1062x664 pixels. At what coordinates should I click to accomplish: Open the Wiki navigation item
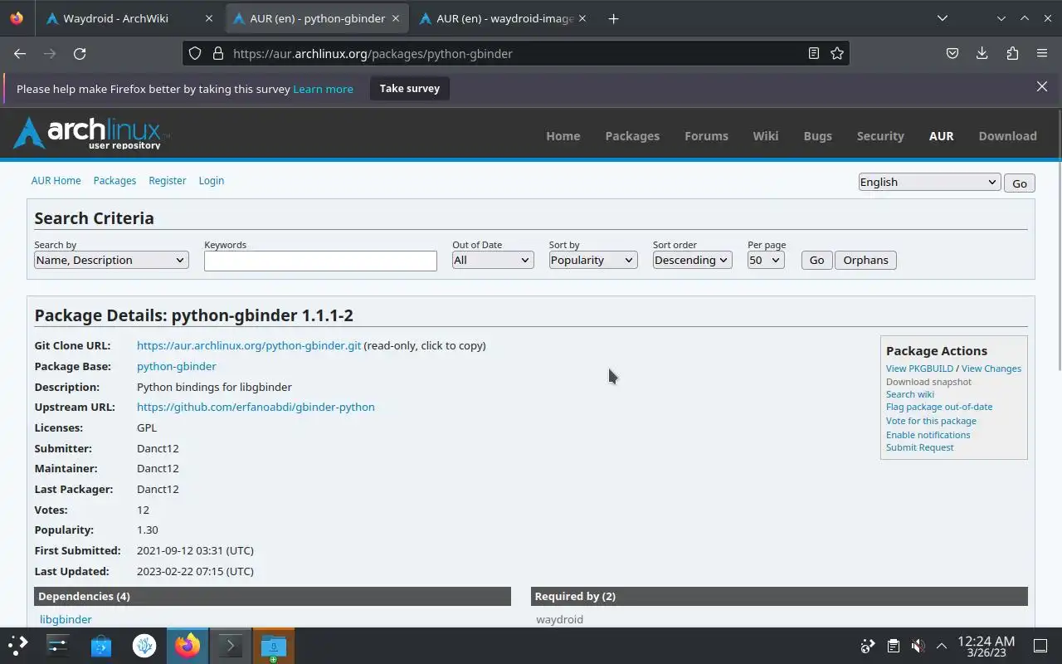[766, 136]
